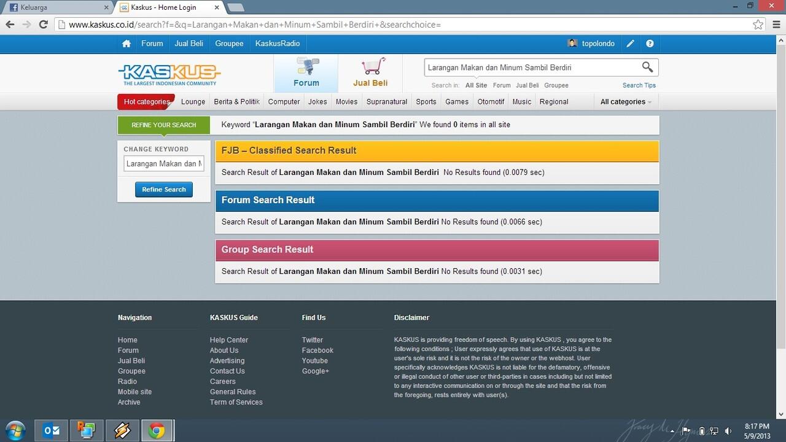Image resolution: width=786 pixels, height=442 pixels.
Task: Click the network icon in system tray
Action: pos(714,431)
